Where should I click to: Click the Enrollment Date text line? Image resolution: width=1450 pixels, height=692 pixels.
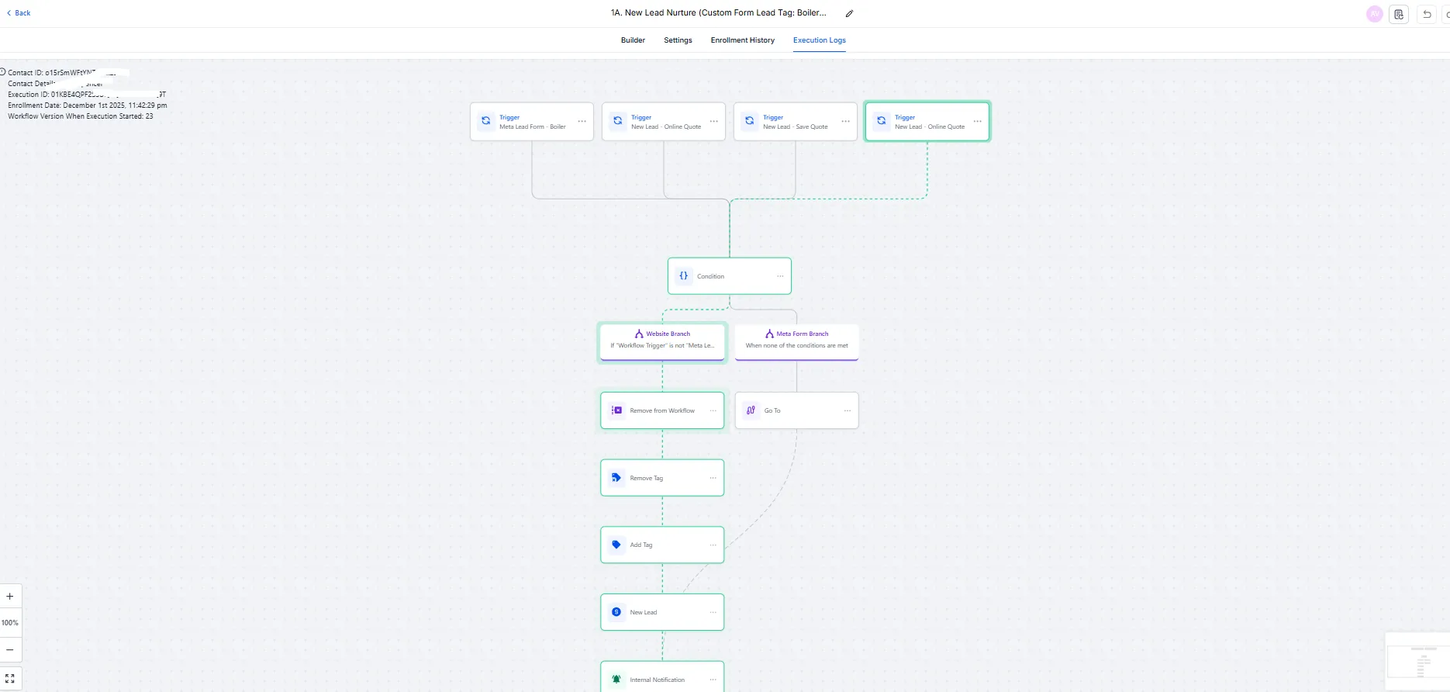tap(88, 106)
